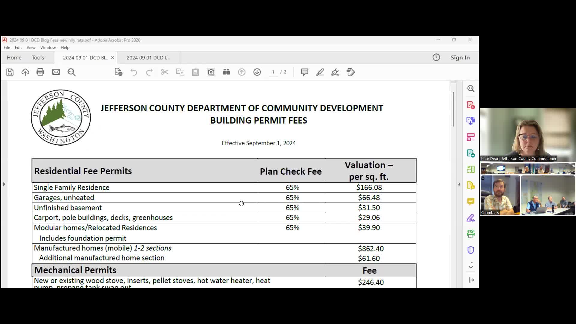Print the document using printer icon

(x=40, y=72)
